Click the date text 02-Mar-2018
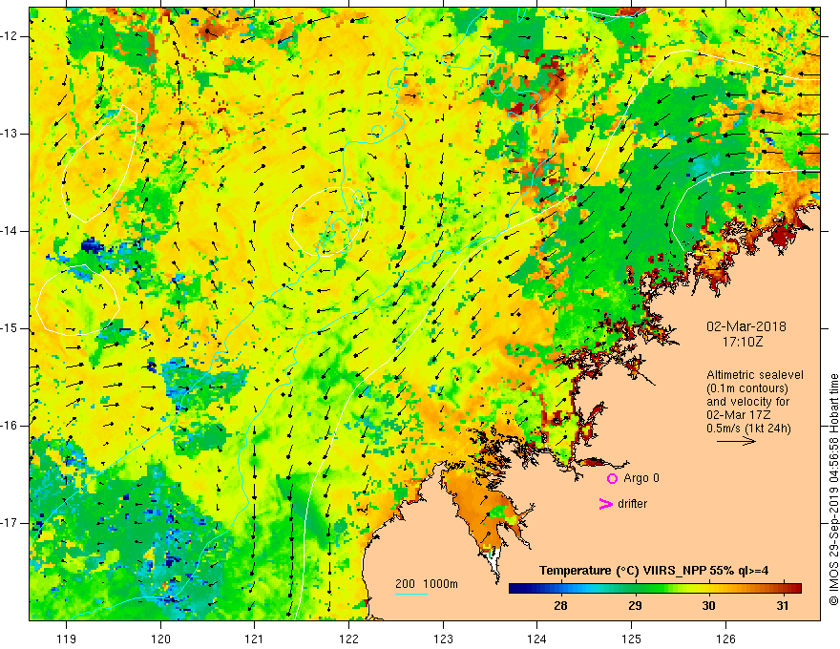This screenshot has height=649, width=840. (745, 326)
